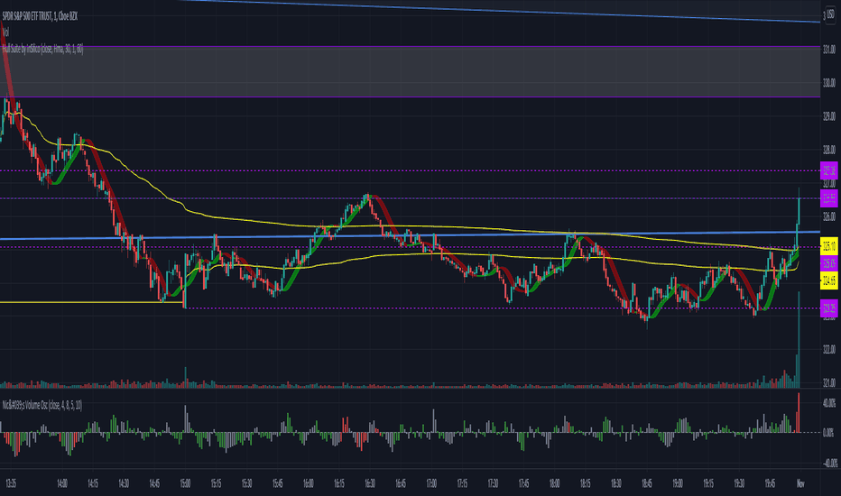Click the 17:00 time axis label
The width and height of the screenshot is (841, 496).
pyautogui.click(x=431, y=483)
